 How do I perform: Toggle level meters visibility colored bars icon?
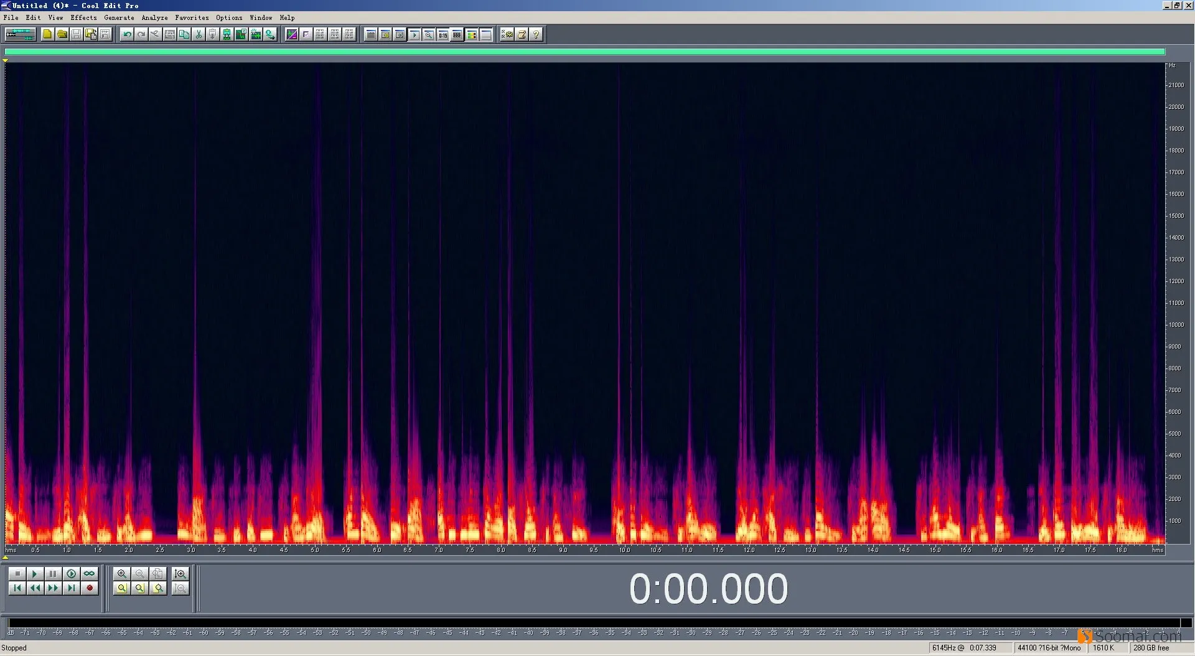472,34
